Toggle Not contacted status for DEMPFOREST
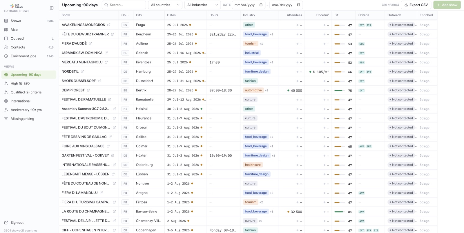 (x=401, y=90)
